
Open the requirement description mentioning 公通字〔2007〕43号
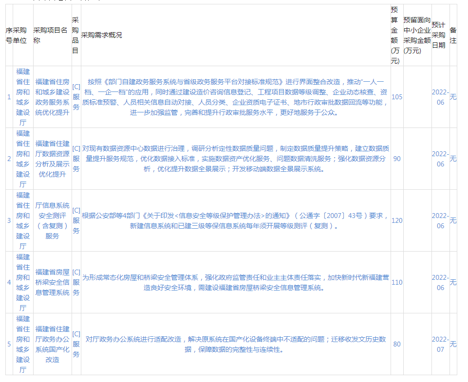[236, 220]
